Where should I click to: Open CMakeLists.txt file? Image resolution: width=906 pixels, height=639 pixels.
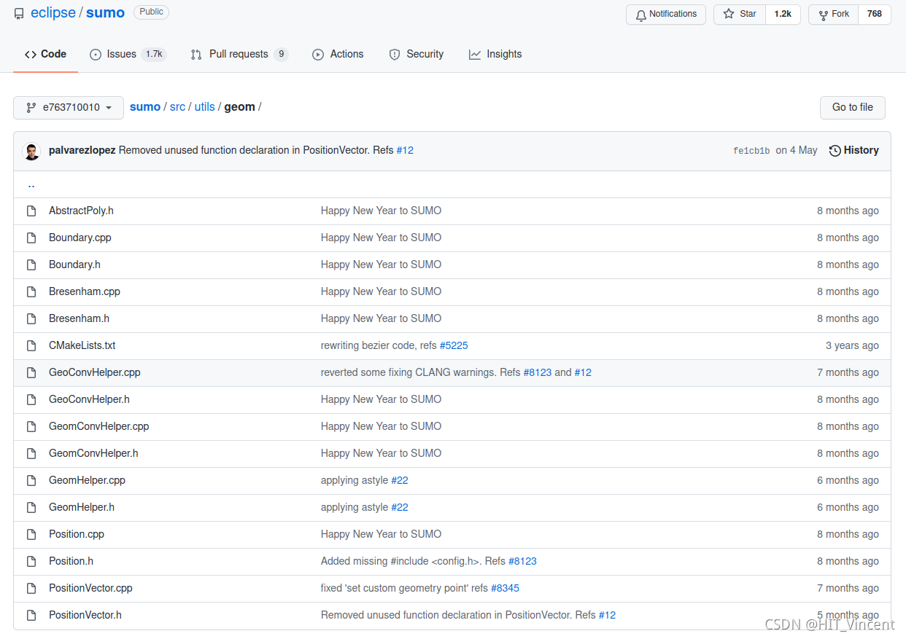[x=82, y=345]
